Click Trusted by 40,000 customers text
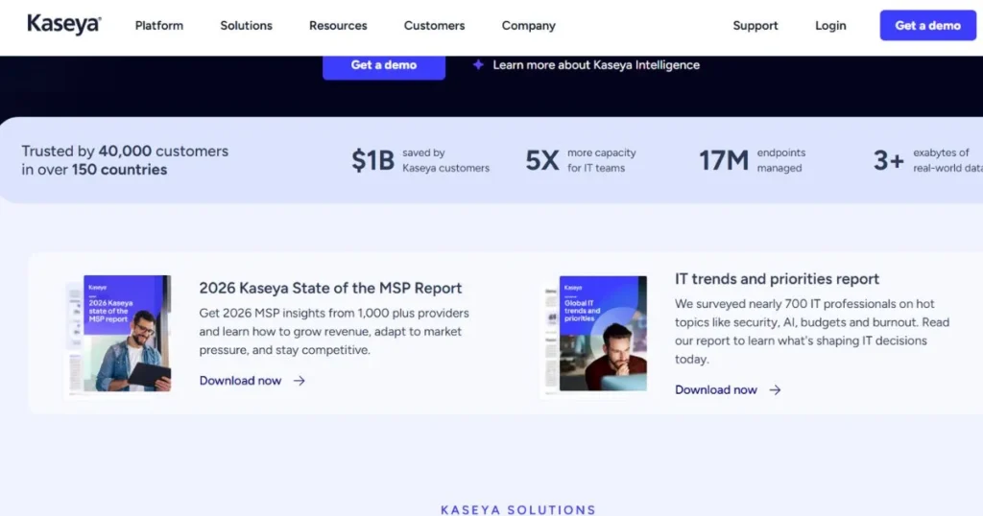 coord(125,160)
